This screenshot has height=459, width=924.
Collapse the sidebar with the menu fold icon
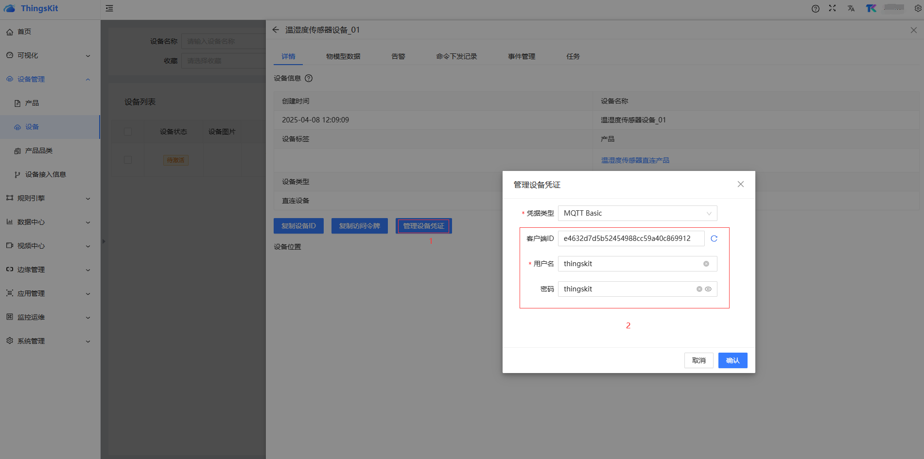(109, 8)
